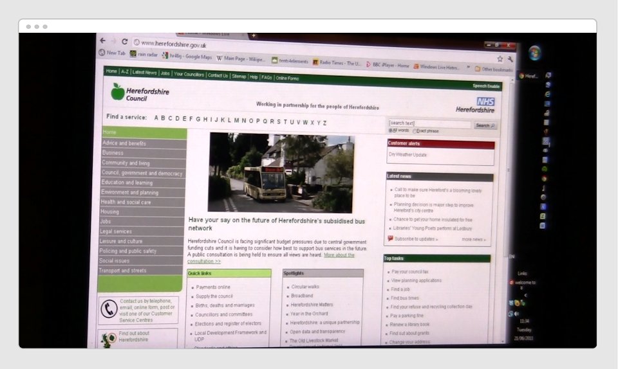Click letter A in Find a service
Viewport: 618px width, 369px height.
[156, 118]
